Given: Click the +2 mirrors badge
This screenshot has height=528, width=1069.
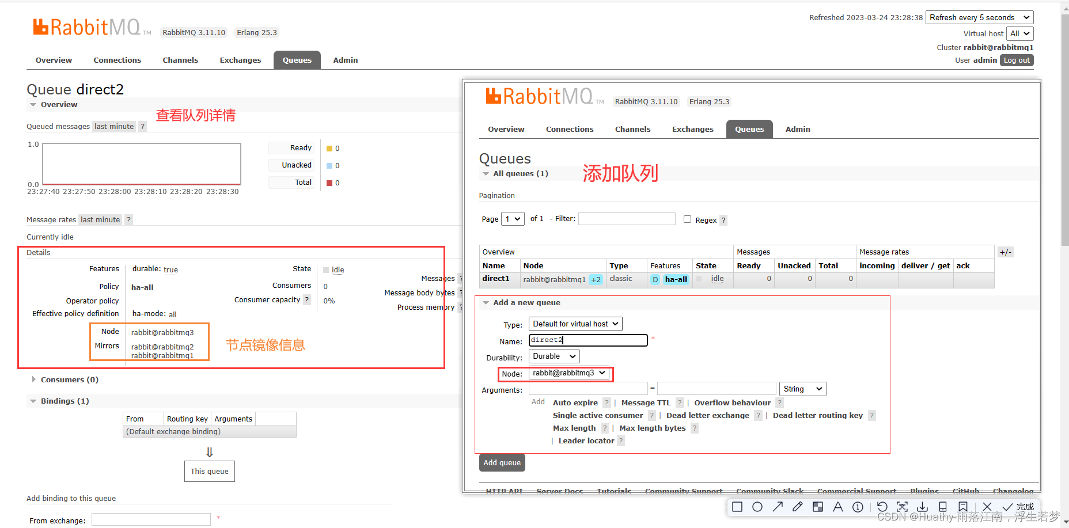Looking at the screenshot, I should coord(596,280).
